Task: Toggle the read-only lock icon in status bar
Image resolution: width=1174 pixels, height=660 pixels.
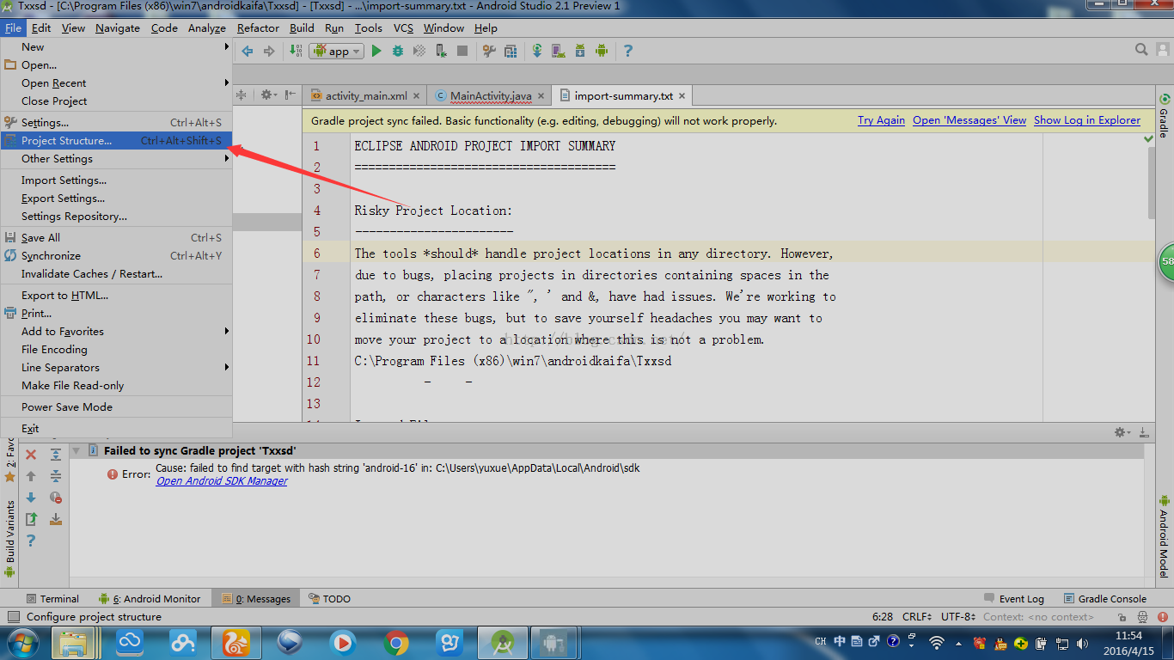Action: (1122, 617)
